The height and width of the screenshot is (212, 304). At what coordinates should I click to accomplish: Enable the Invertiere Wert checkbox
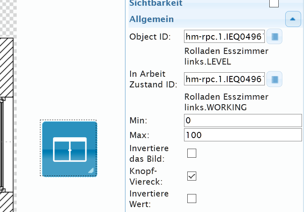(x=191, y=199)
